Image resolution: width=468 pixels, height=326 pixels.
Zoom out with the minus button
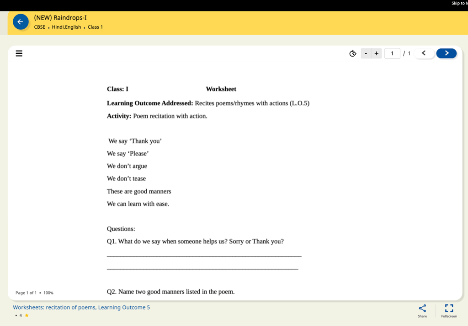(x=366, y=53)
